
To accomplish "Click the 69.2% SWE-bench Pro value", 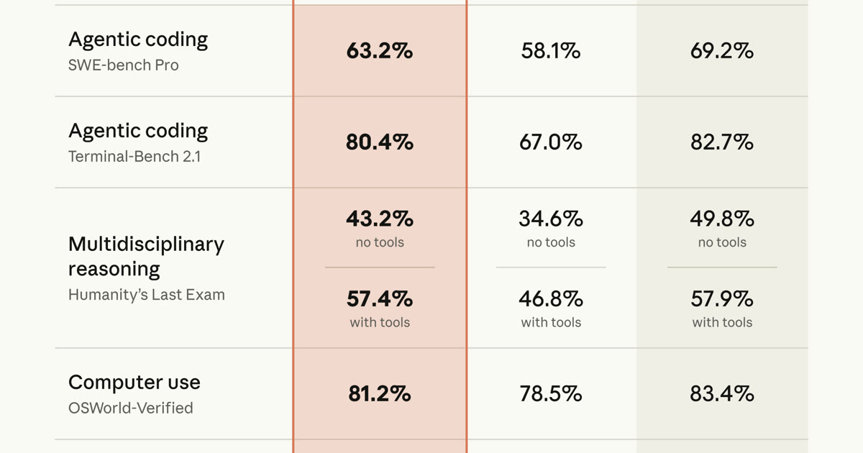I will 722,51.
